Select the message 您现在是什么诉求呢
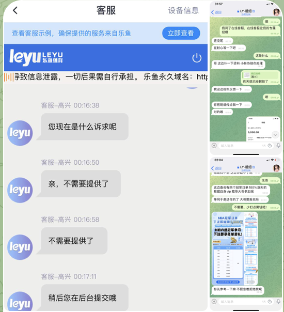 click(x=82, y=127)
